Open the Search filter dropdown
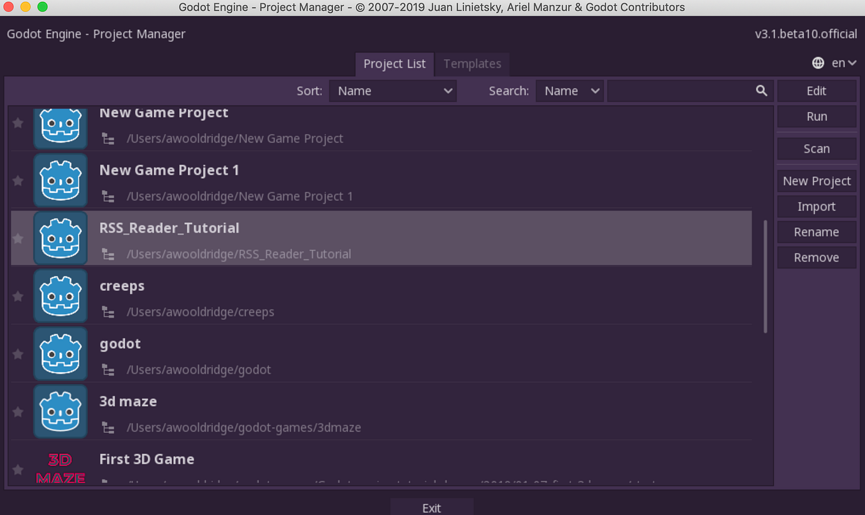Viewport: 865px width, 515px height. pyautogui.click(x=569, y=90)
